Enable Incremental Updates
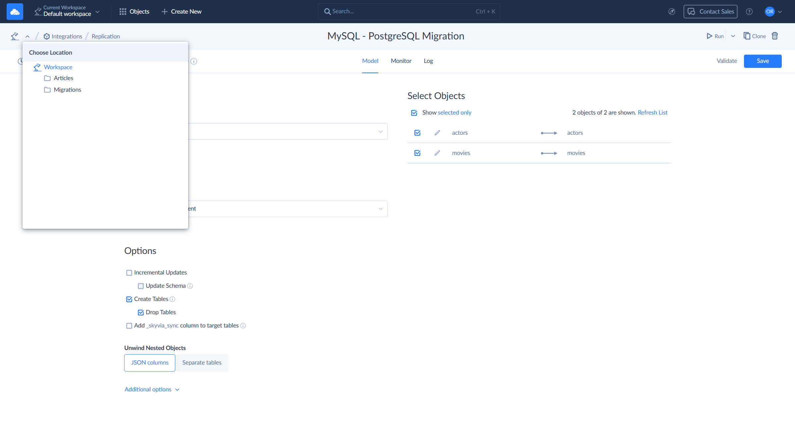The width and height of the screenshot is (795, 447). click(129, 273)
